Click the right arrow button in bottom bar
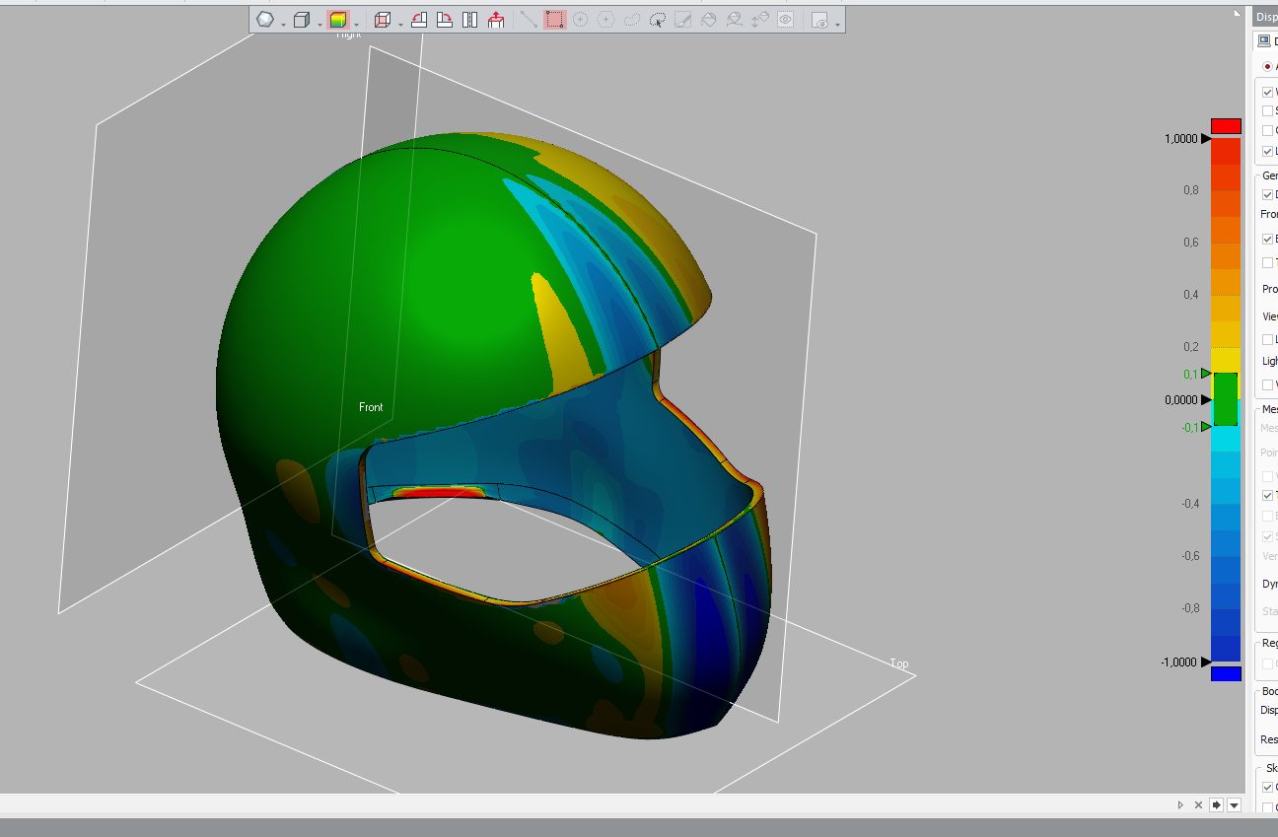Image resolution: width=1278 pixels, height=837 pixels. tap(1216, 804)
